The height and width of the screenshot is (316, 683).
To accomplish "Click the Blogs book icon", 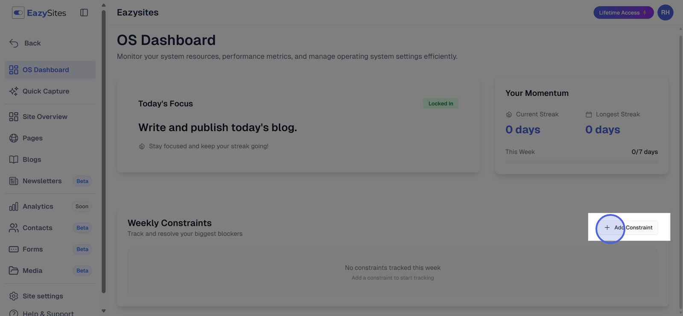I will click(13, 159).
